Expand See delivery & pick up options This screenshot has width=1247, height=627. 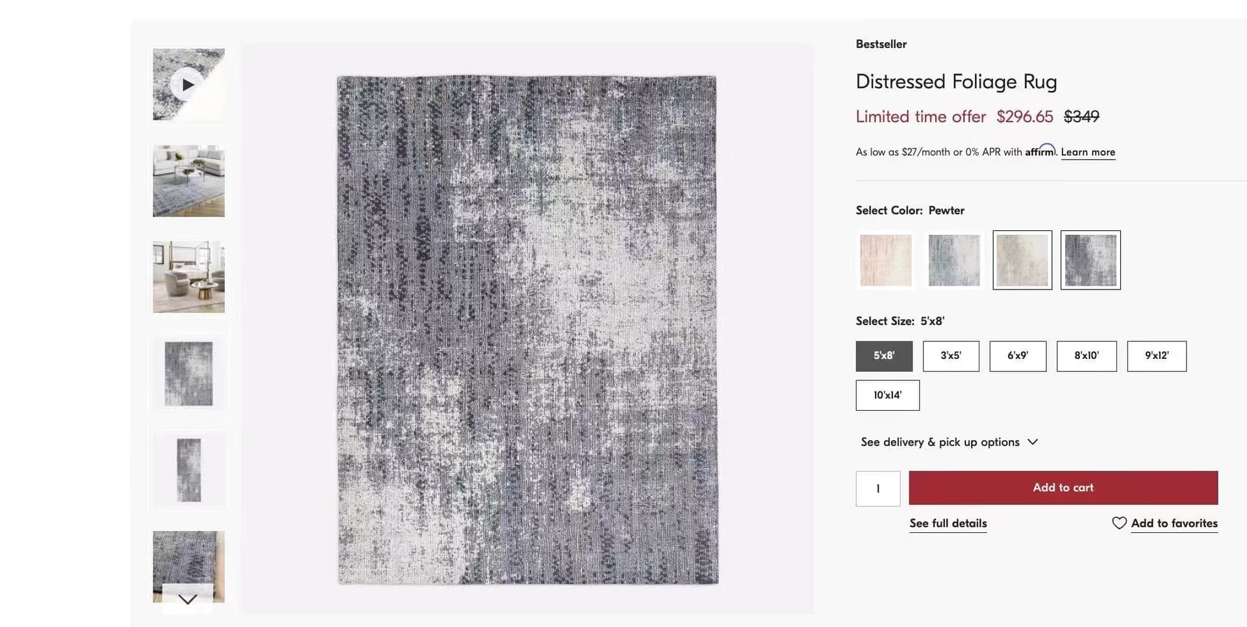click(949, 442)
